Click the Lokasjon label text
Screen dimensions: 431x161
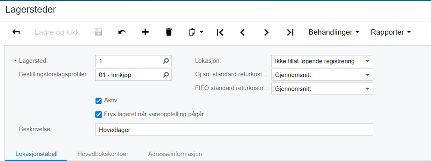(208, 61)
